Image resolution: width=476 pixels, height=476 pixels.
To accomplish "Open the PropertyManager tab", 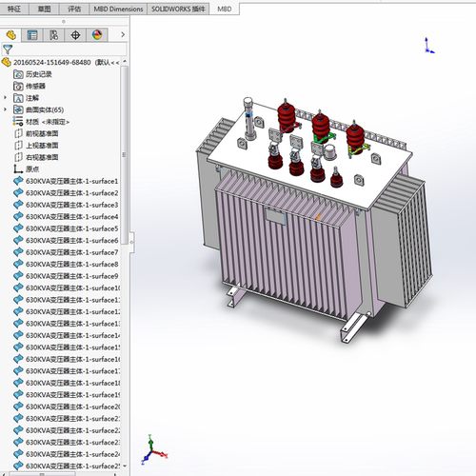I will 32,35.
